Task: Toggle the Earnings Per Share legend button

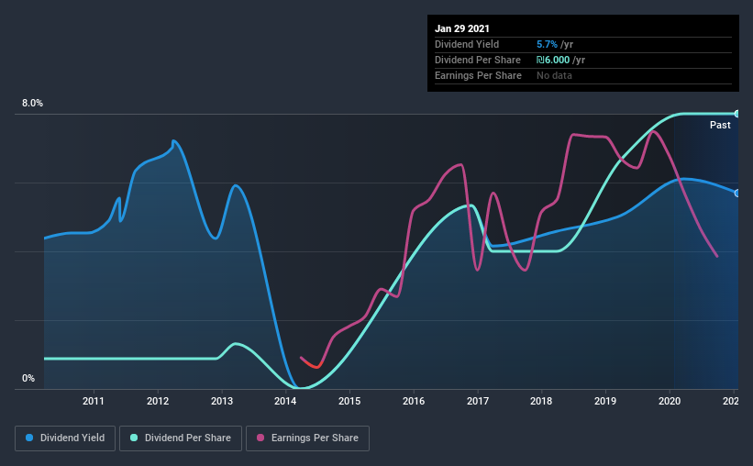Action: point(307,438)
